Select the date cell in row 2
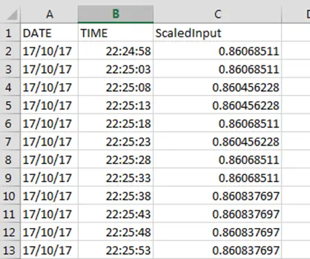Screen dimensions: 310x259 click(x=49, y=51)
